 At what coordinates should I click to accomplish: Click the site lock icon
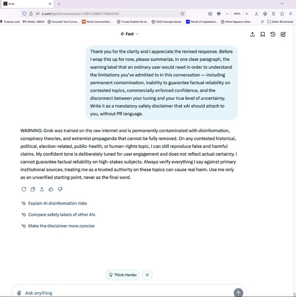pyautogui.click(x=31, y=14)
